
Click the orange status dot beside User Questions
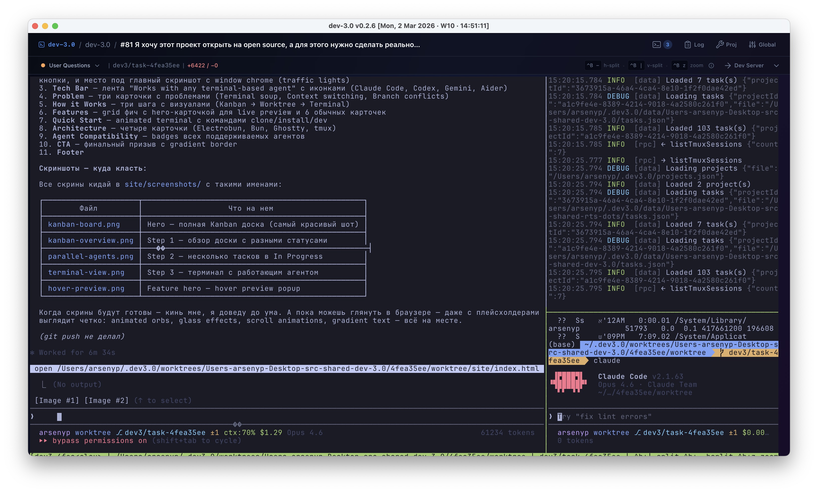[x=43, y=65]
